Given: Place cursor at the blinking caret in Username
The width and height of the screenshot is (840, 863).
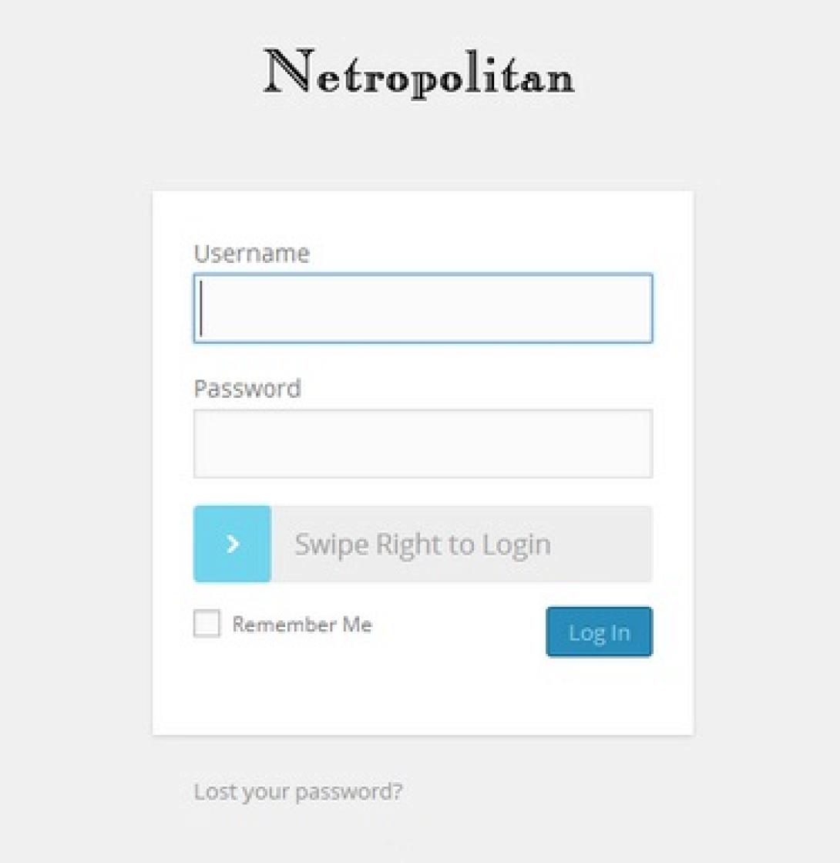Looking at the screenshot, I should (202, 308).
